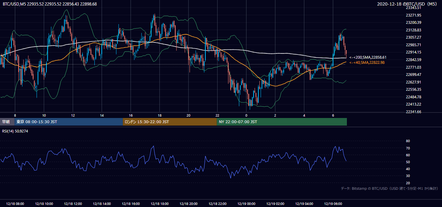Screen dimensions: 442x207
Task: Select the 40 SMA 22822.98 label
Action: coord(367,62)
